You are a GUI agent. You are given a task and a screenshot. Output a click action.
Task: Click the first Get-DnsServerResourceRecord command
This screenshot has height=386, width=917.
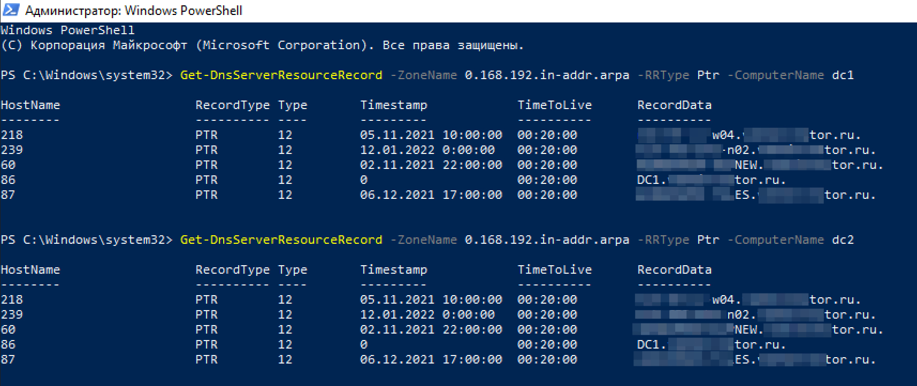[x=281, y=75]
